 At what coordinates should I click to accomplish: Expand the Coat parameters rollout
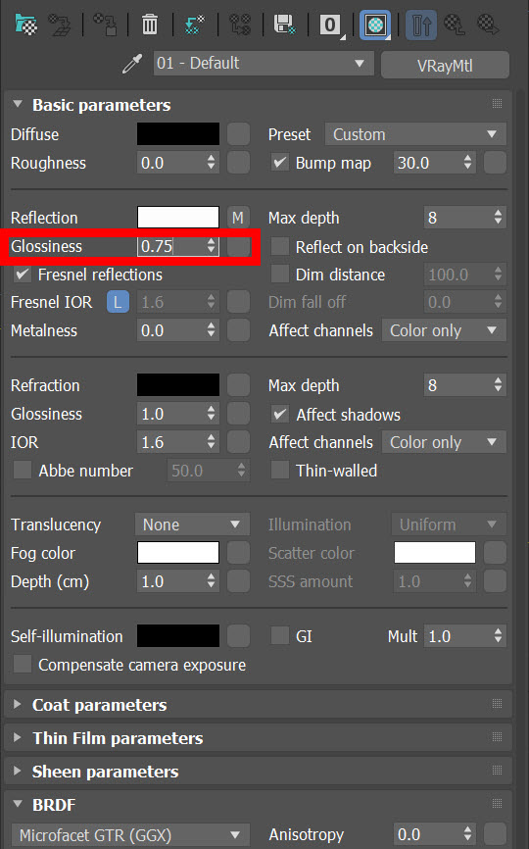pos(18,704)
